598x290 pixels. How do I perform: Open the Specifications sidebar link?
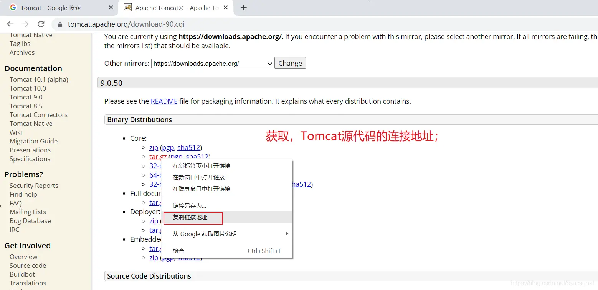[x=30, y=159]
